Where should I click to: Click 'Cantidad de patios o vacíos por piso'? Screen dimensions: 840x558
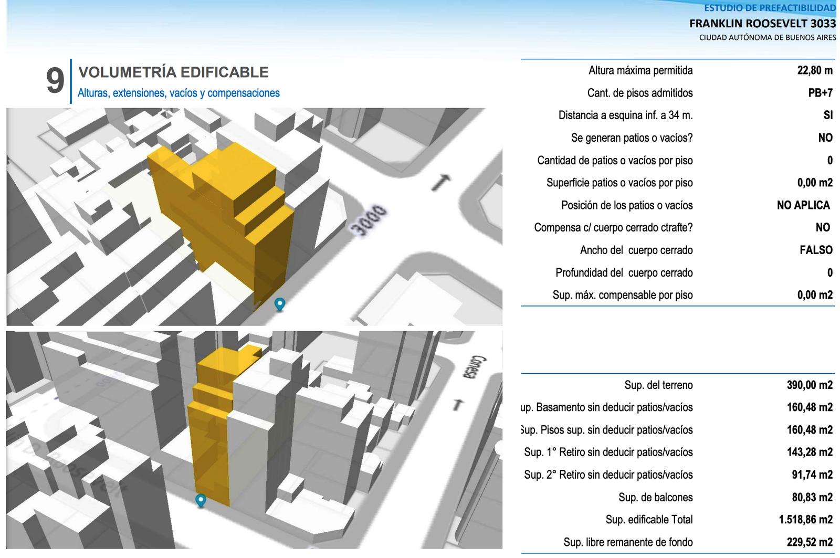pos(615,161)
